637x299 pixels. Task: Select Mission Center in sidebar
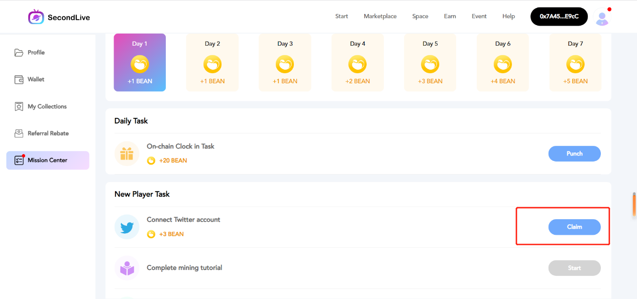(47, 161)
